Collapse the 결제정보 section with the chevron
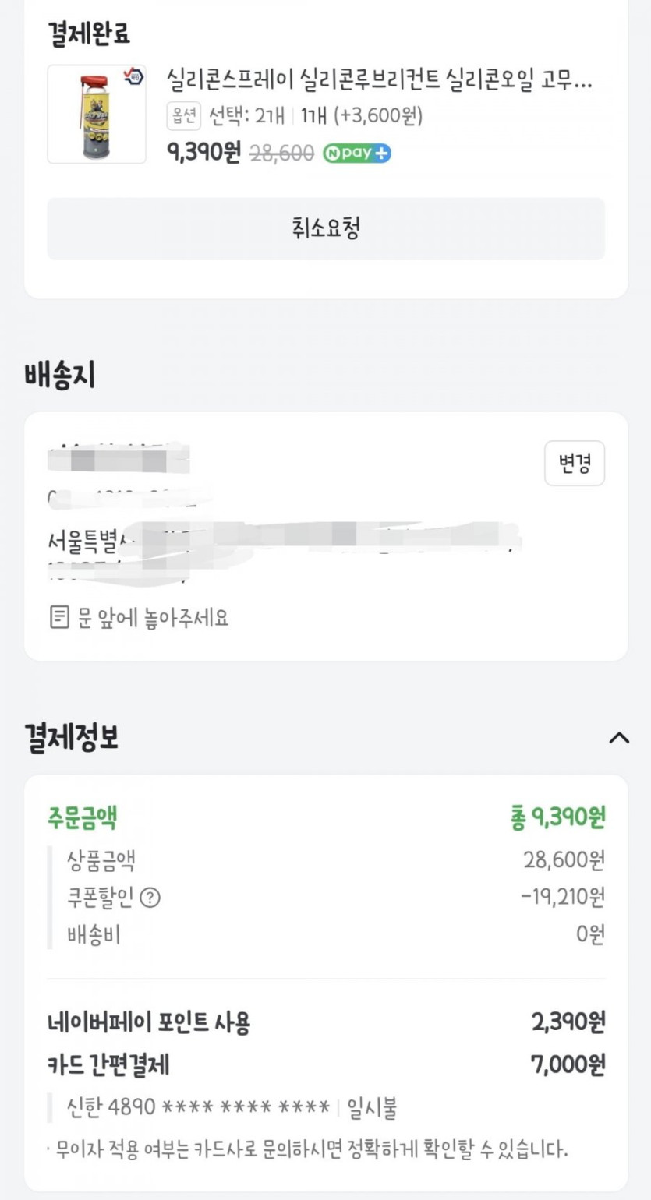 pos(619,737)
